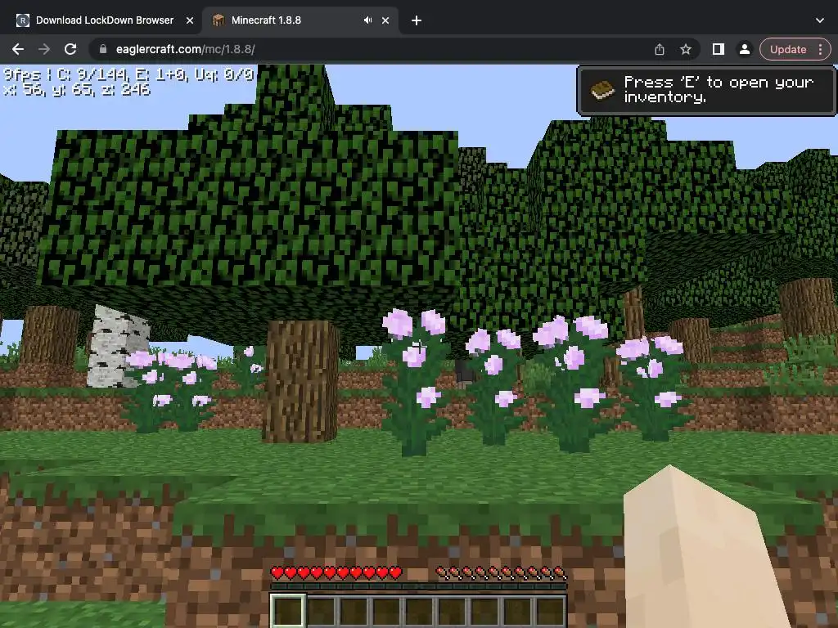Go forward with the browser arrow

(44, 49)
